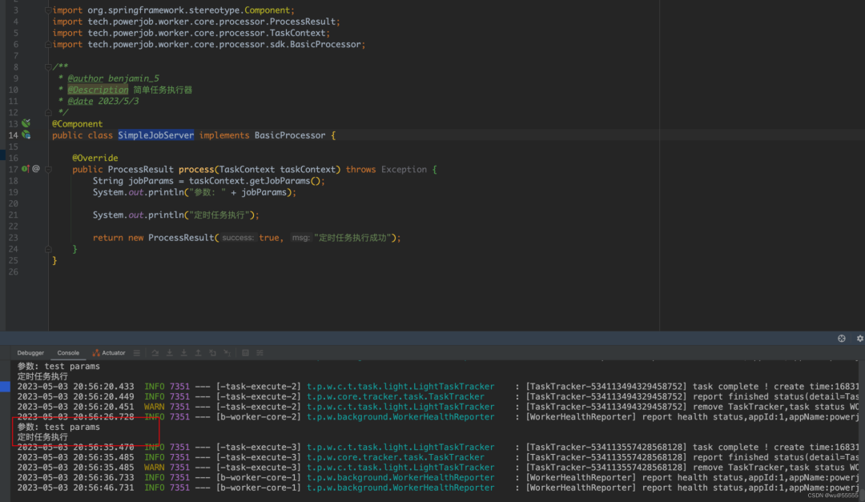This screenshot has height=502, width=865.
Task: Click WorkerHealthReporter class link at 20:56:36.733
Action: [400, 478]
